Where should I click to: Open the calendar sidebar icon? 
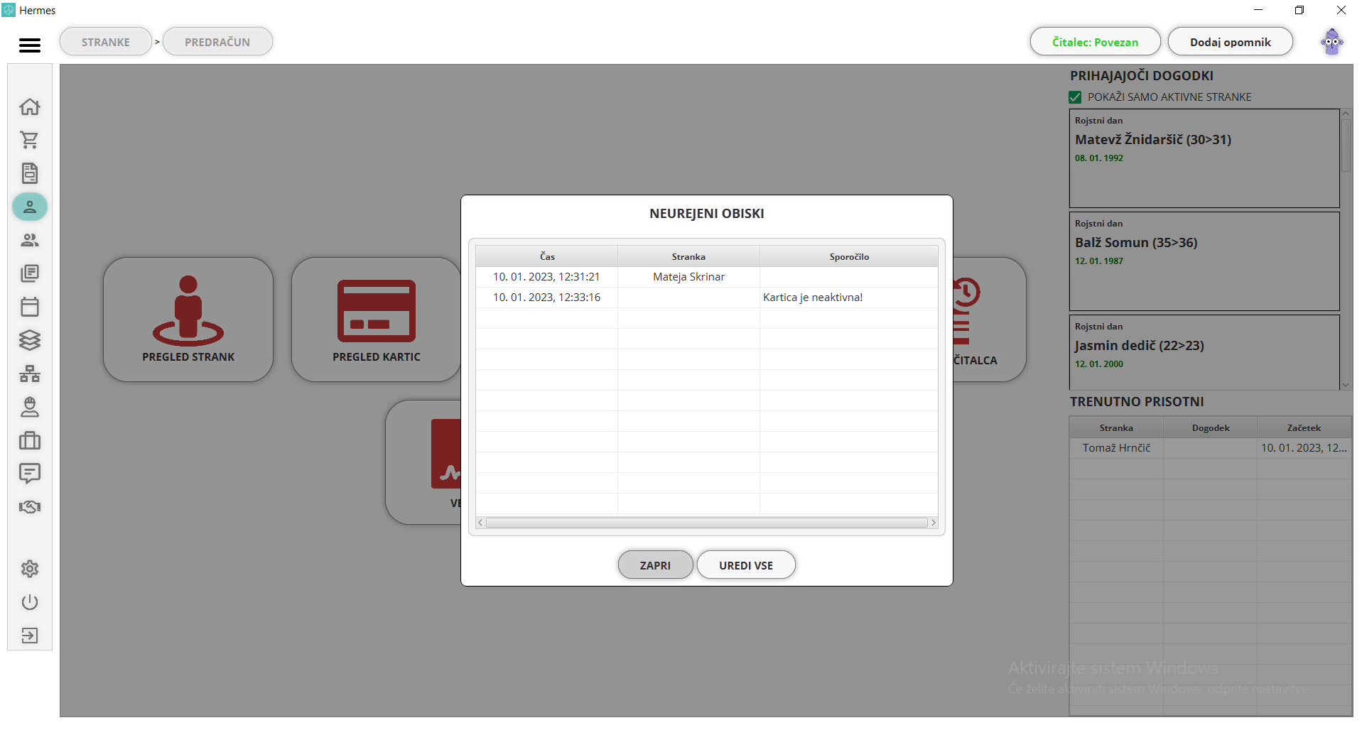30,307
